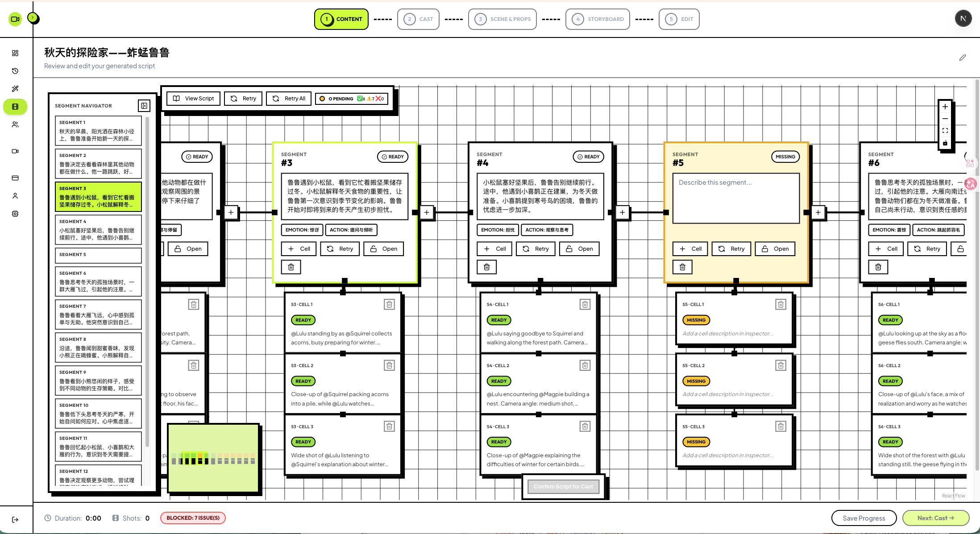The image size is (980, 534).
Task: Select Segment 7 in the navigator
Action: 98,315
